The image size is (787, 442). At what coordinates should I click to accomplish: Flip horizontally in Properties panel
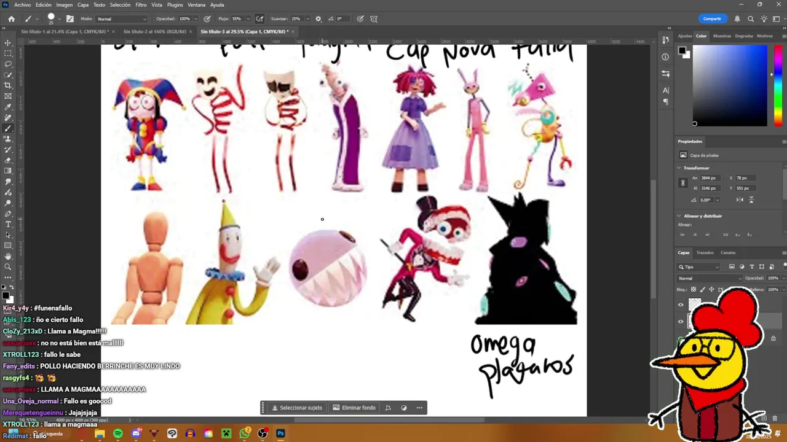pos(740,200)
